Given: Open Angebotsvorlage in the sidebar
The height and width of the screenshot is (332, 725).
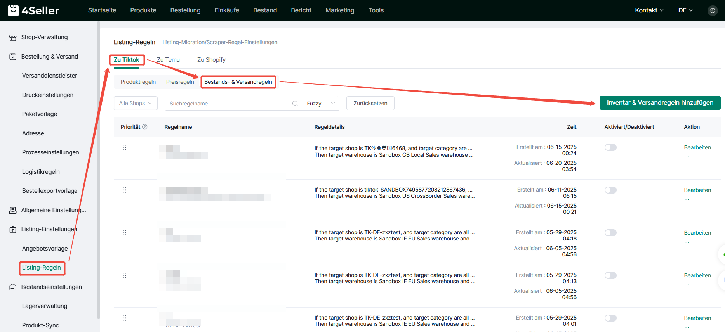Looking at the screenshot, I should [45, 249].
